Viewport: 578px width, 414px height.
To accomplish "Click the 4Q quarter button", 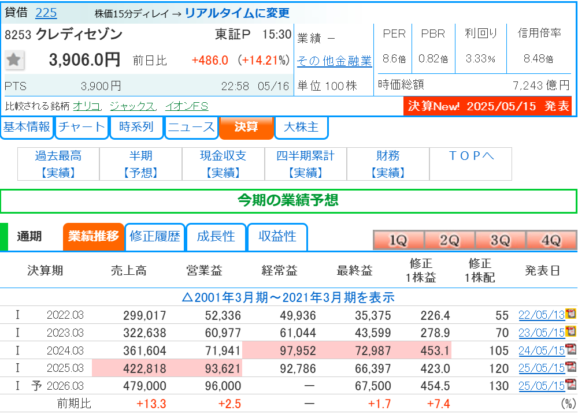I will click(x=551, y=240).
